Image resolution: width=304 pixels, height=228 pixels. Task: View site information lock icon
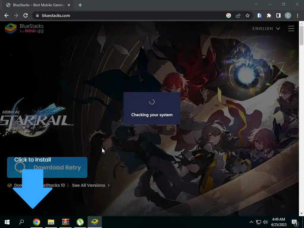click(x=37, y=15)
